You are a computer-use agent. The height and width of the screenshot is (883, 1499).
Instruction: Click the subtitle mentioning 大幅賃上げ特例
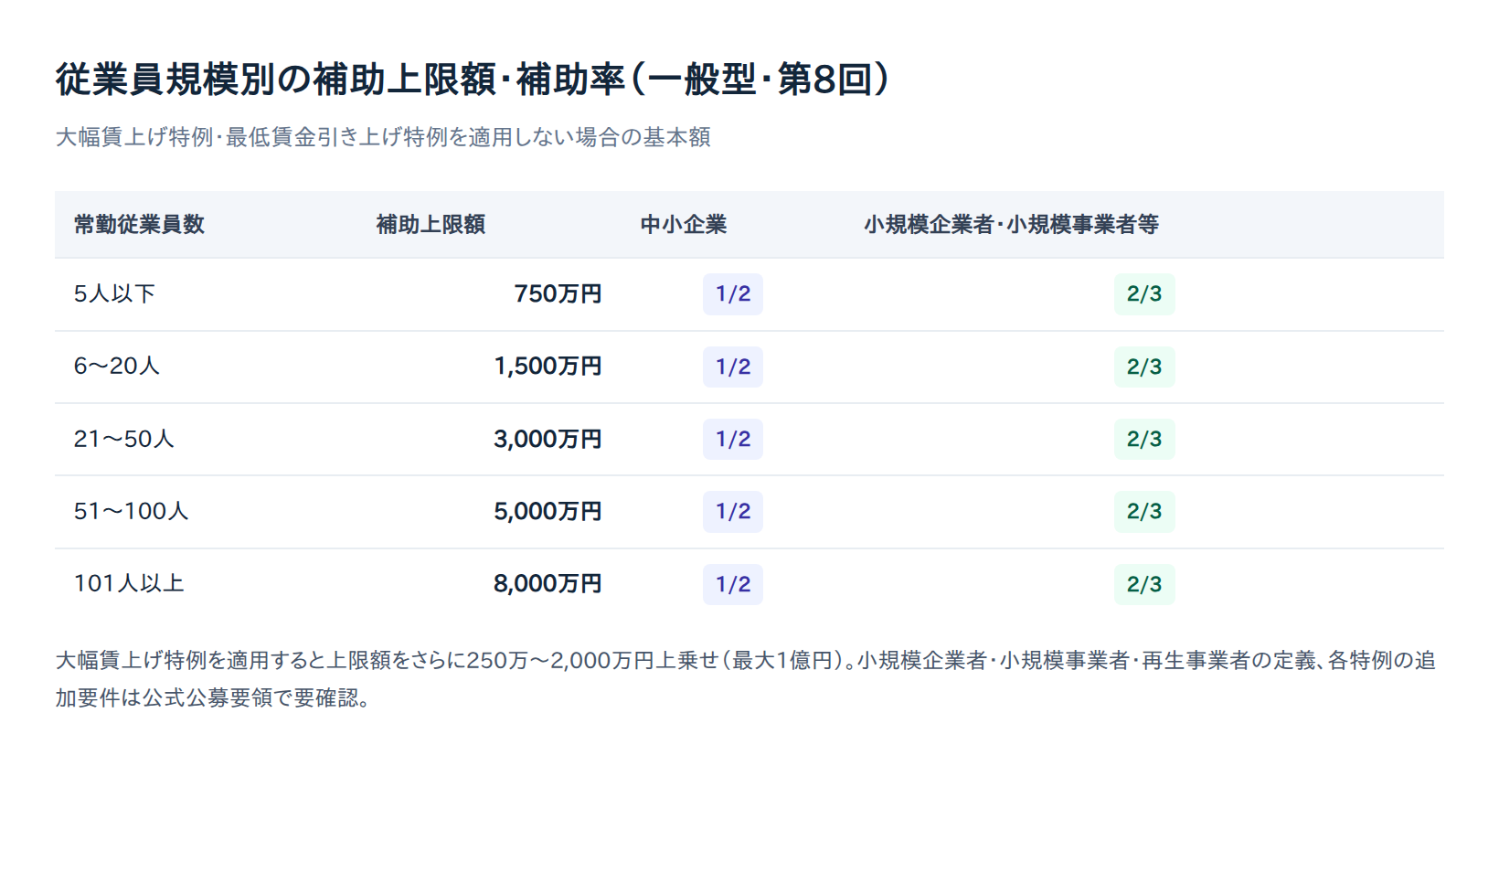click(x=383, y=137)
